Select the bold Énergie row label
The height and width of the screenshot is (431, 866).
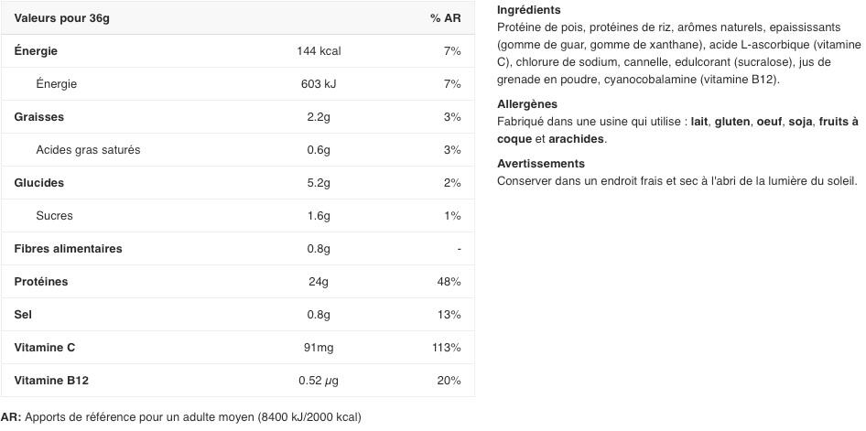click(36, 51)
